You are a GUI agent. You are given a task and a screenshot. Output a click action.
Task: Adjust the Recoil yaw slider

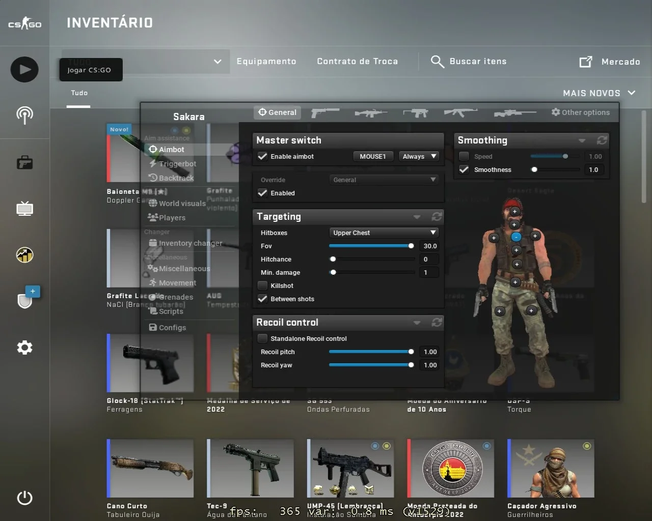pyautogui.click(x=373, y=365)
